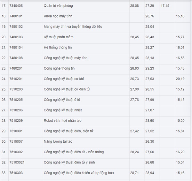Click the 17,45 score cell
The width and height of the screenshot is (192, 181).
pyautogui.click(x=165, y=6)
